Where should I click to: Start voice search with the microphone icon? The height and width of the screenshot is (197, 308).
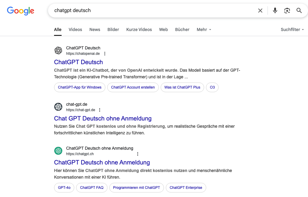275,10
